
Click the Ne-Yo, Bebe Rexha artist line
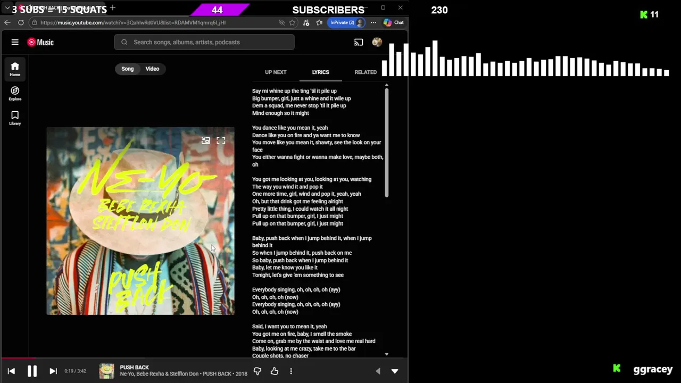click(184, 374)
